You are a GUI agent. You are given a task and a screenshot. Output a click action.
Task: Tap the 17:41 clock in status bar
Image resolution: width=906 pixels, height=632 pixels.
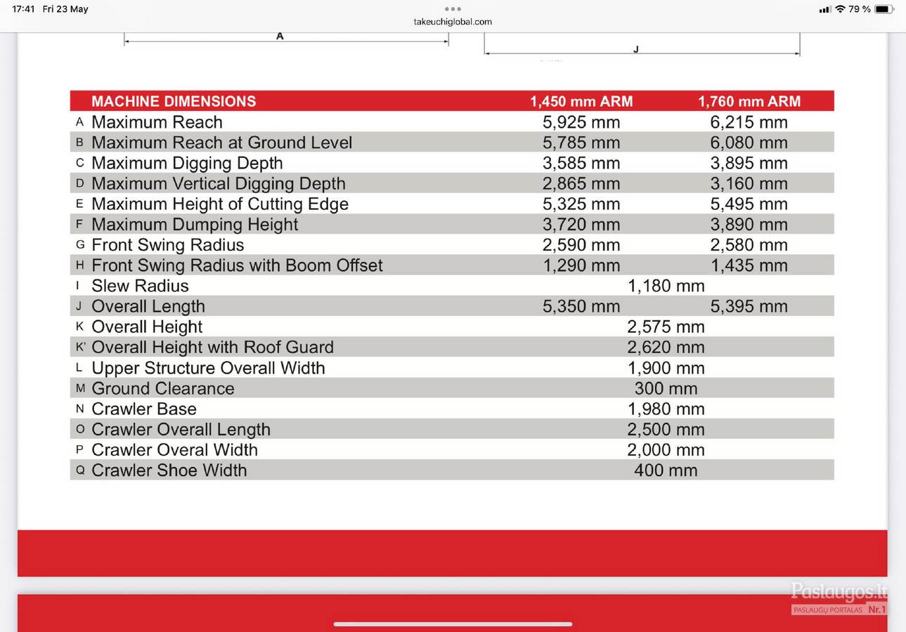23,9
